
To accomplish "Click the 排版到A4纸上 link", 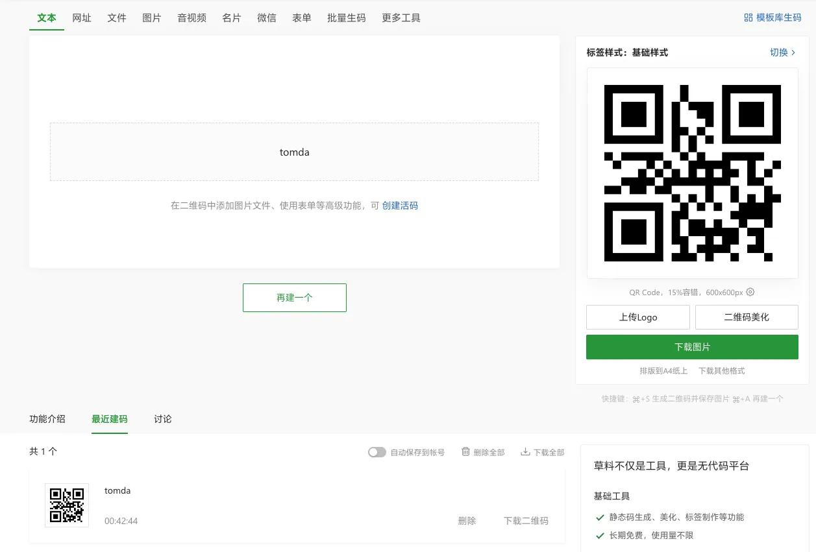I will 663,371.
